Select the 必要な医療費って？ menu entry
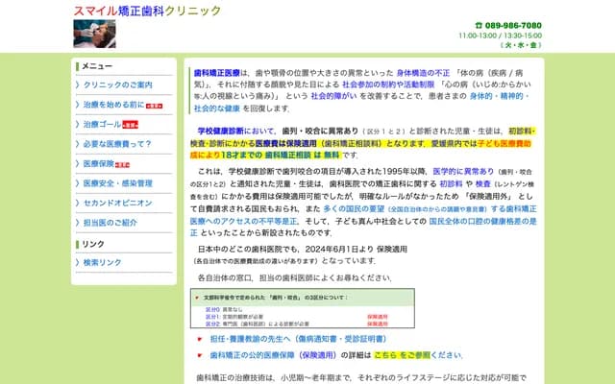This screenshot has width=615, height=384. [117, 144]
